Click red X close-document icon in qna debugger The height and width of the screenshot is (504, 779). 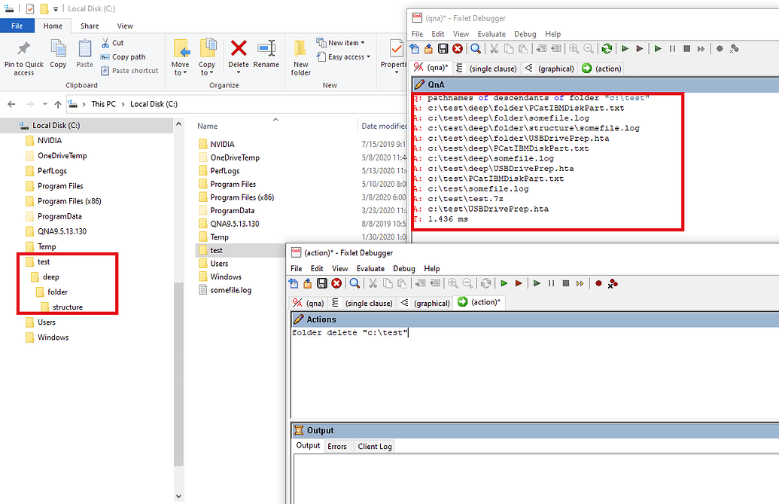[458, 49]
